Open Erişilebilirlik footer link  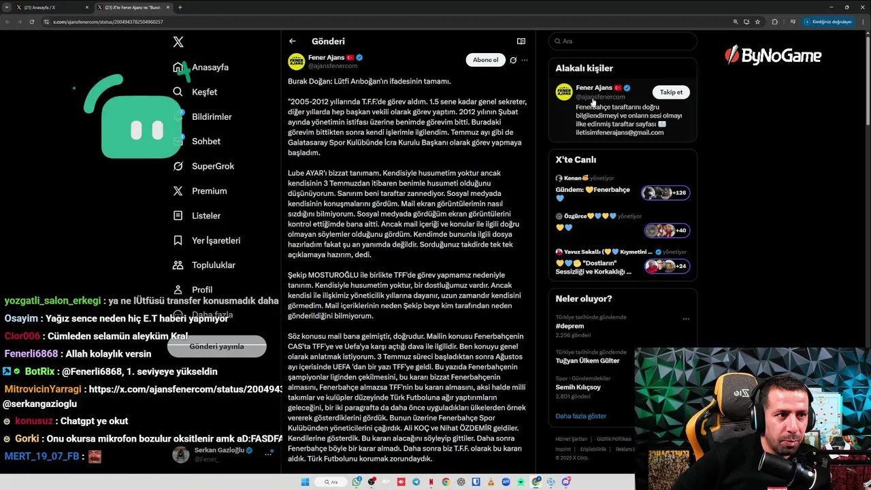593,449
